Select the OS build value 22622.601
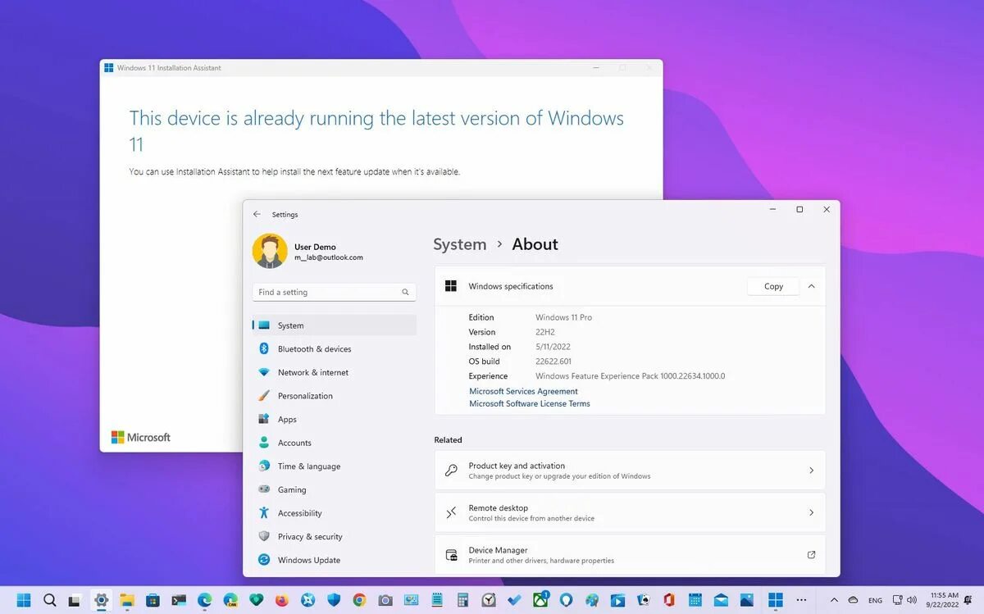The image size is (984, 614). (x=553, y=362)
